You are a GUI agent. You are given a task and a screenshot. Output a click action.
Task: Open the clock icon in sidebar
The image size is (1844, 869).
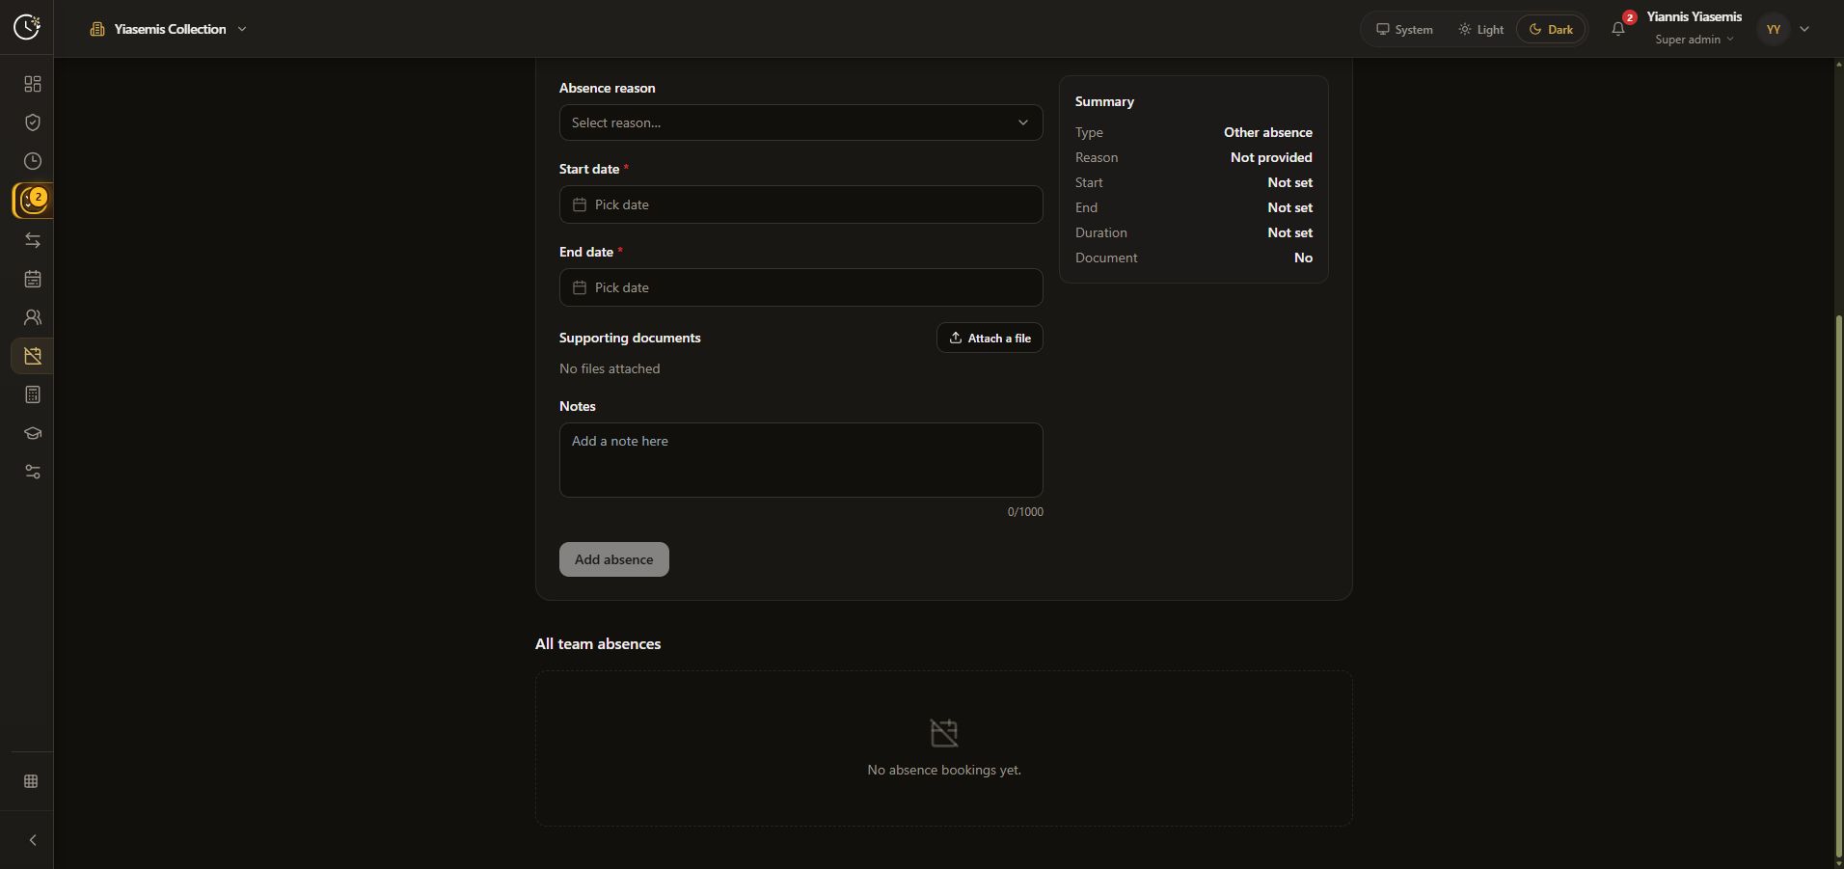pyautogui.click(x=32, y=161)
